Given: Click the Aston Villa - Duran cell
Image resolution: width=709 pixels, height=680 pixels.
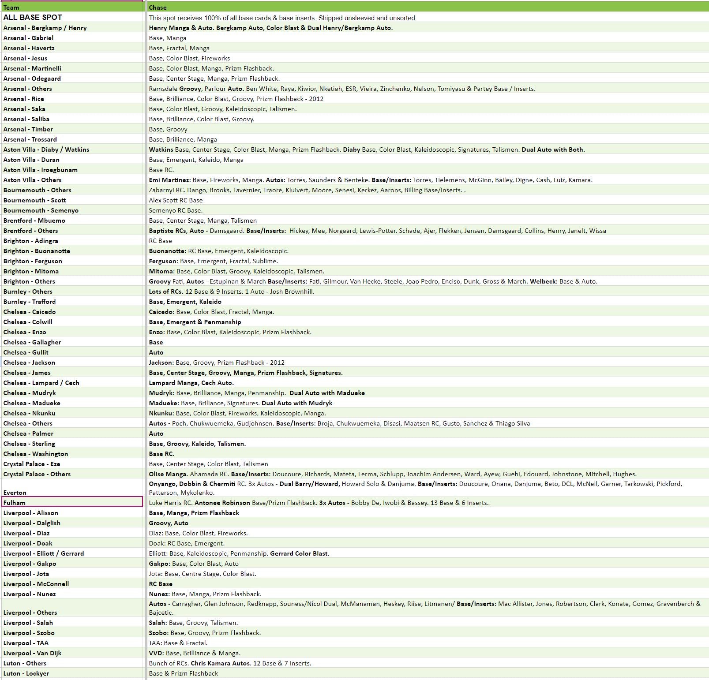Looking at the screenshot, I should (72, 160).
